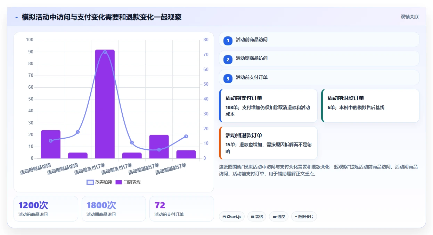Toggle the 改善趋势 legend item
The height and width of the screenshot is (235, 433).
pos(99,182)
